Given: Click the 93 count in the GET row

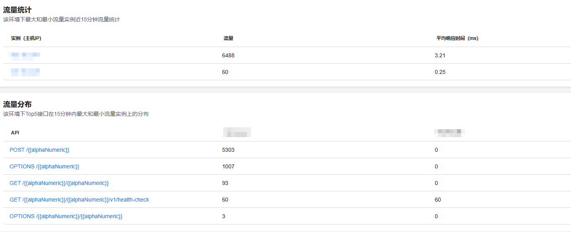Looking at the screenshot, I should point(225,183).
